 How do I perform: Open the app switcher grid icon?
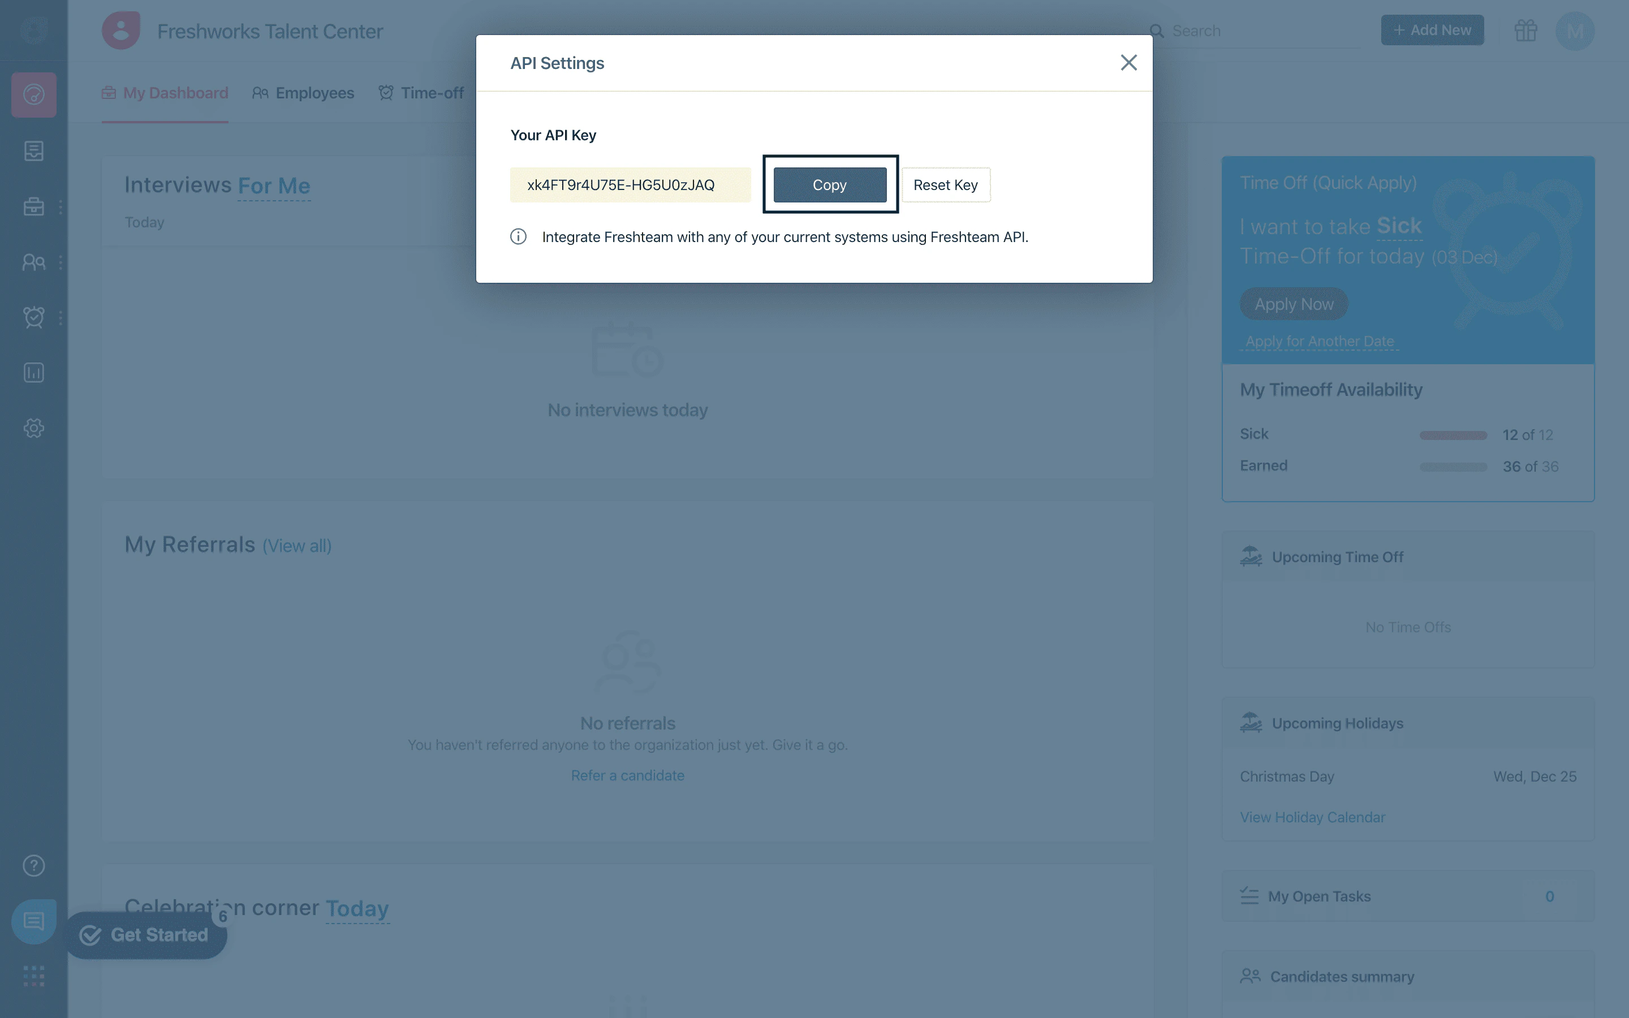(34, 976)
